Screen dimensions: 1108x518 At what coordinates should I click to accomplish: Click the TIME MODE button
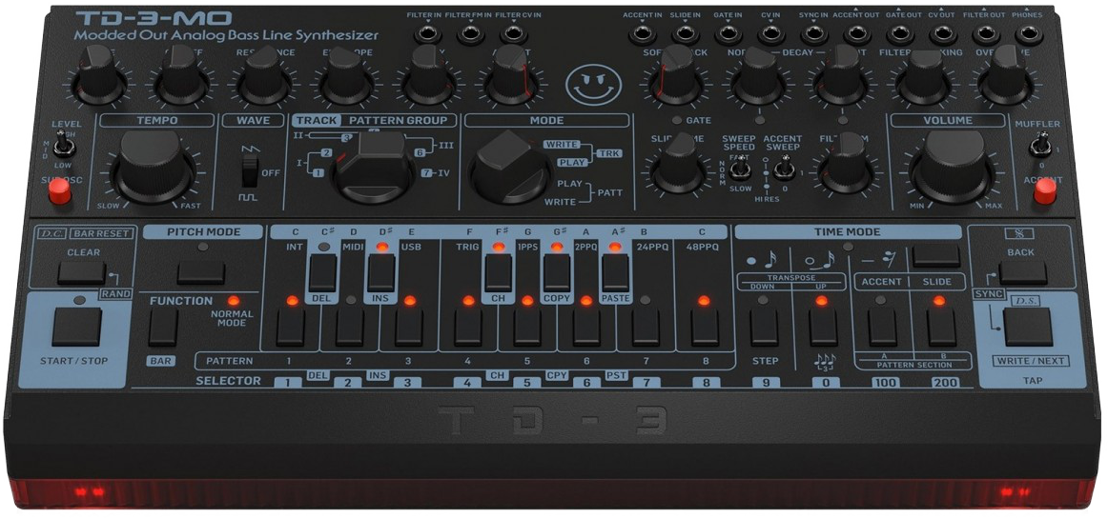(935, 256)
